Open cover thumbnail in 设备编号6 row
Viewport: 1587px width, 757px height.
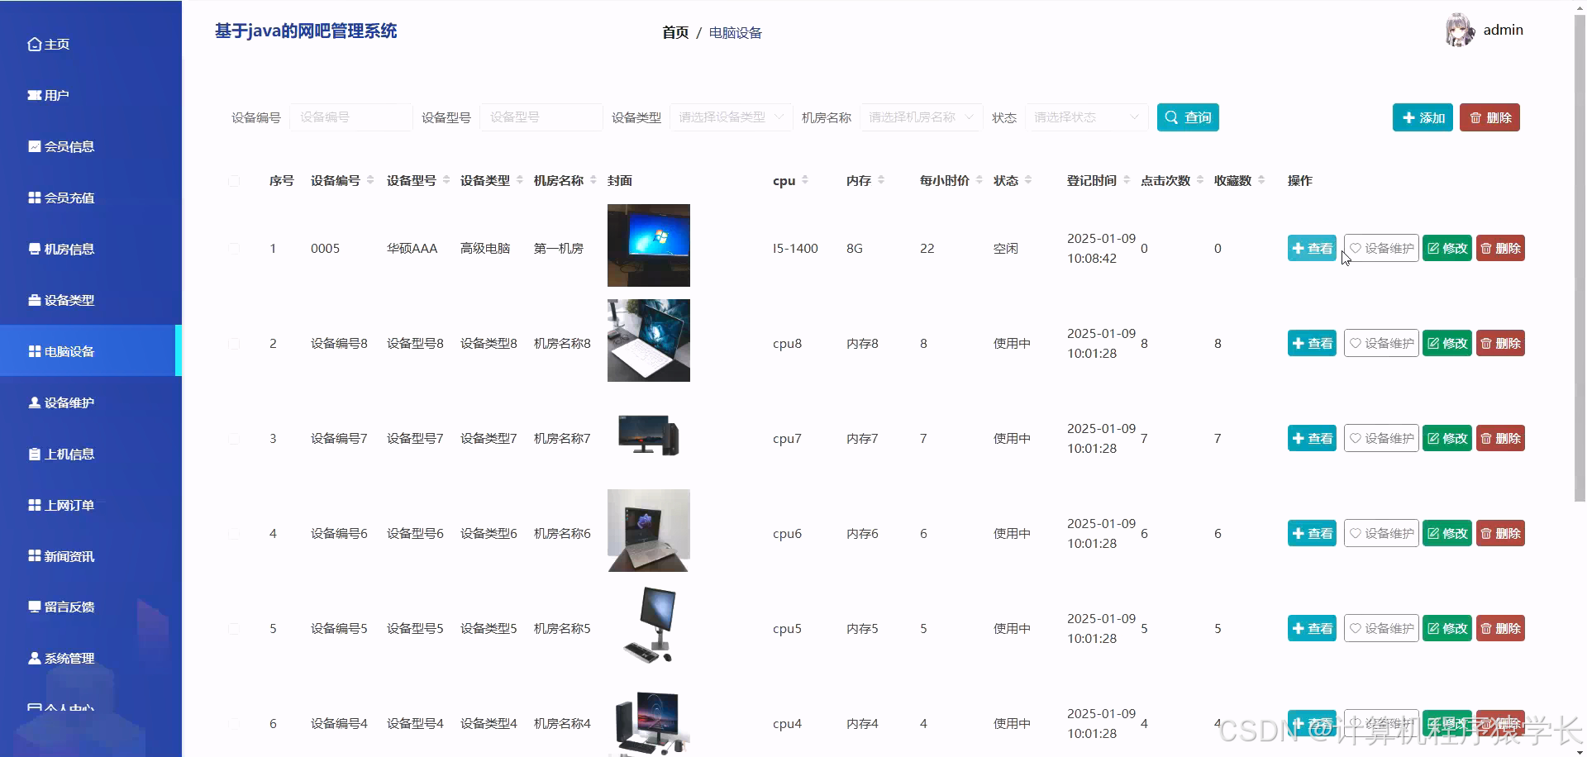649,531
